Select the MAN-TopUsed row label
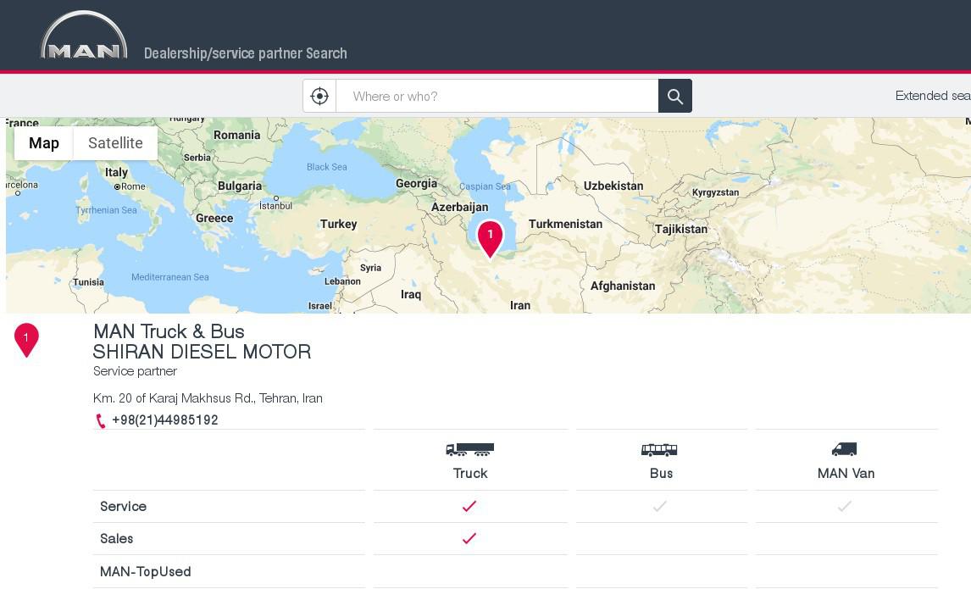 coord(146,572)
